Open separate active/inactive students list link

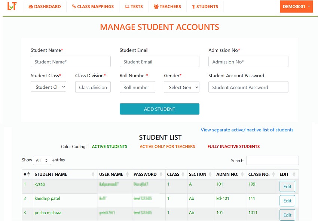click(247, 130)
